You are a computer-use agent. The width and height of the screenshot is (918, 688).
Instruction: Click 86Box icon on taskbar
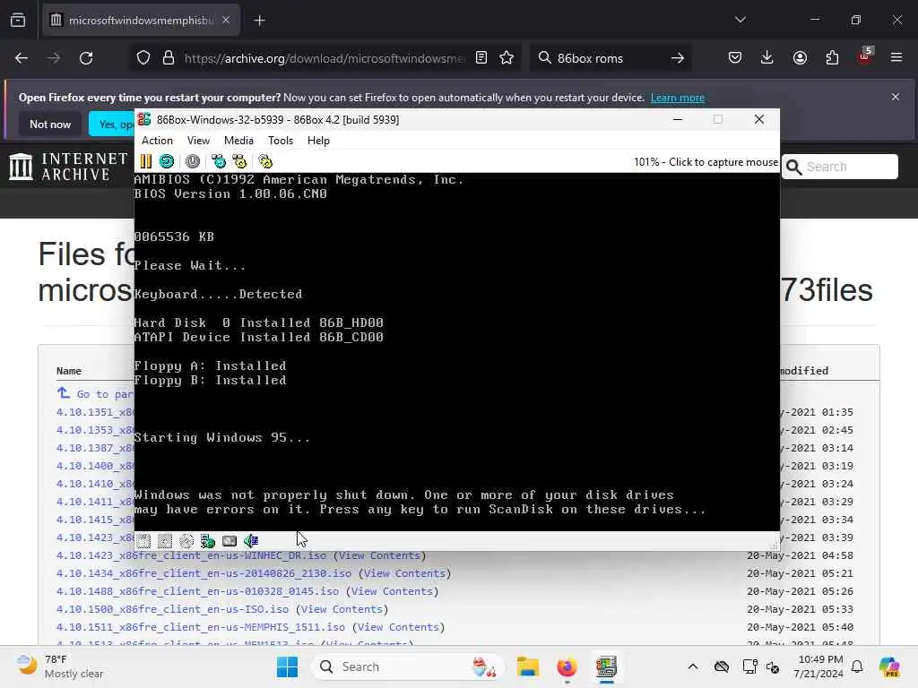coord(606,666)
